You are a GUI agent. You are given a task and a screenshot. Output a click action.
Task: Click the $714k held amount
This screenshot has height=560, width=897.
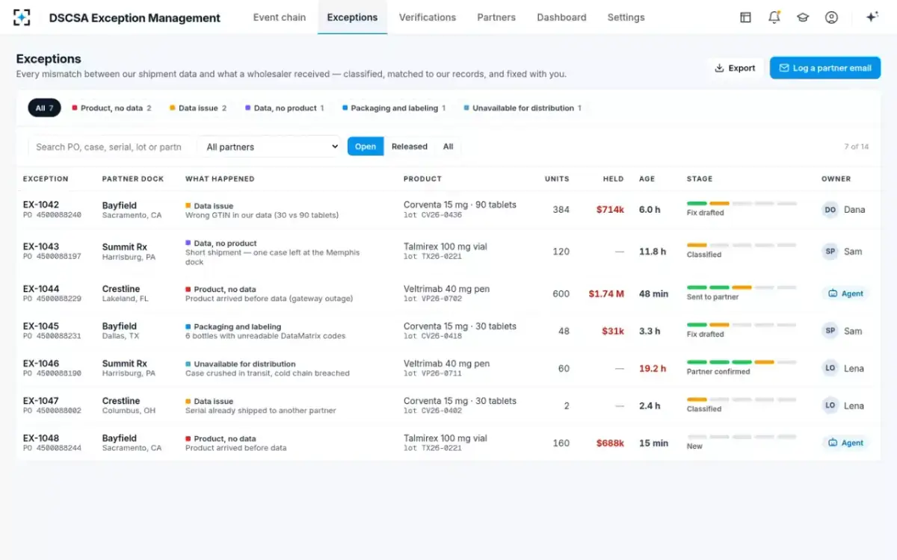pos(610,210)
